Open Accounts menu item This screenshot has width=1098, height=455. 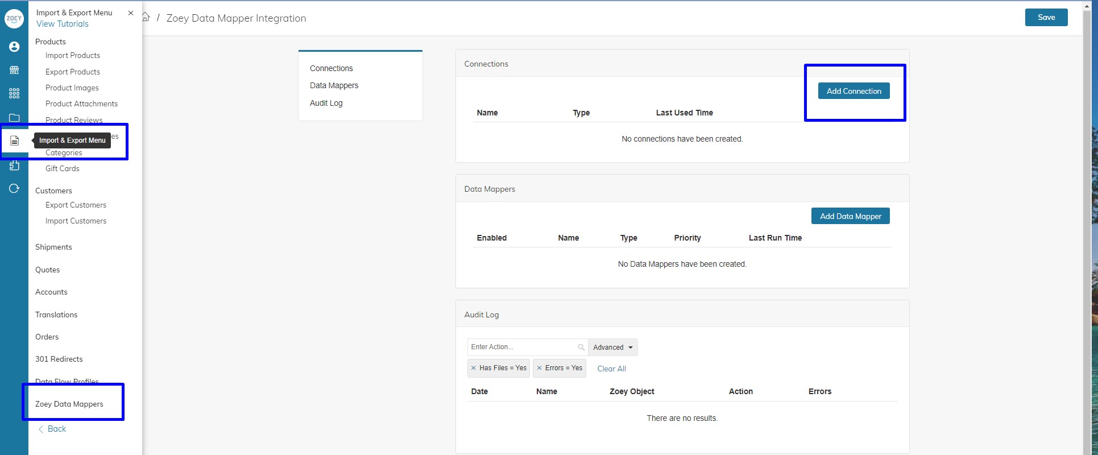tap(51, 292)
